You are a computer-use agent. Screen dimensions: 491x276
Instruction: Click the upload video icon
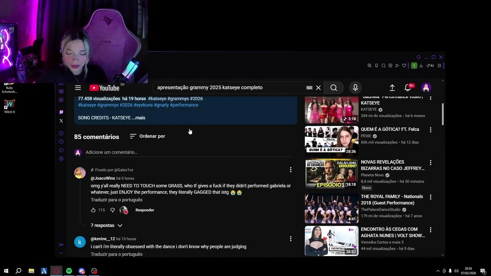tap(392, 88)
